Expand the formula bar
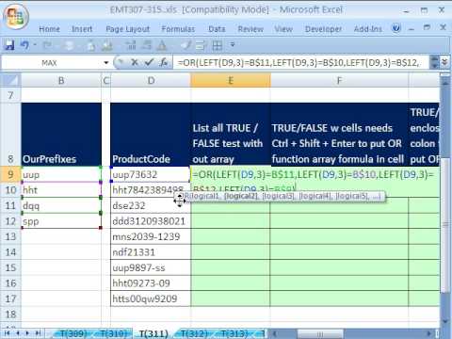Image resolution: width=452 pixels, height=339 pixels. [x=444, y=62]
